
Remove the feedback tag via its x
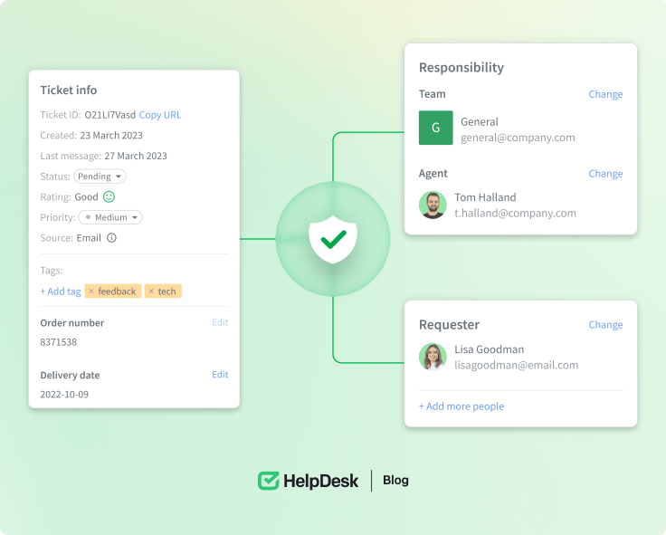(x=90, y=291)
